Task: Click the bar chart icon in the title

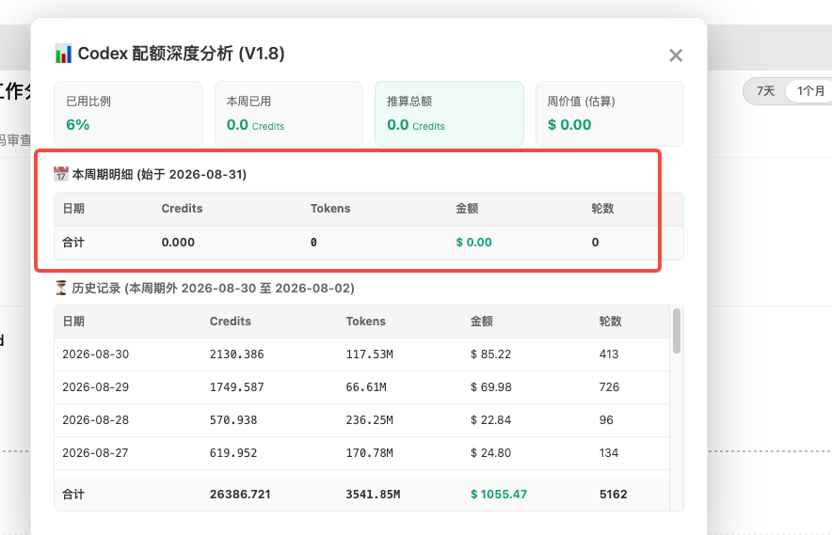Action: tap(63, 54)
